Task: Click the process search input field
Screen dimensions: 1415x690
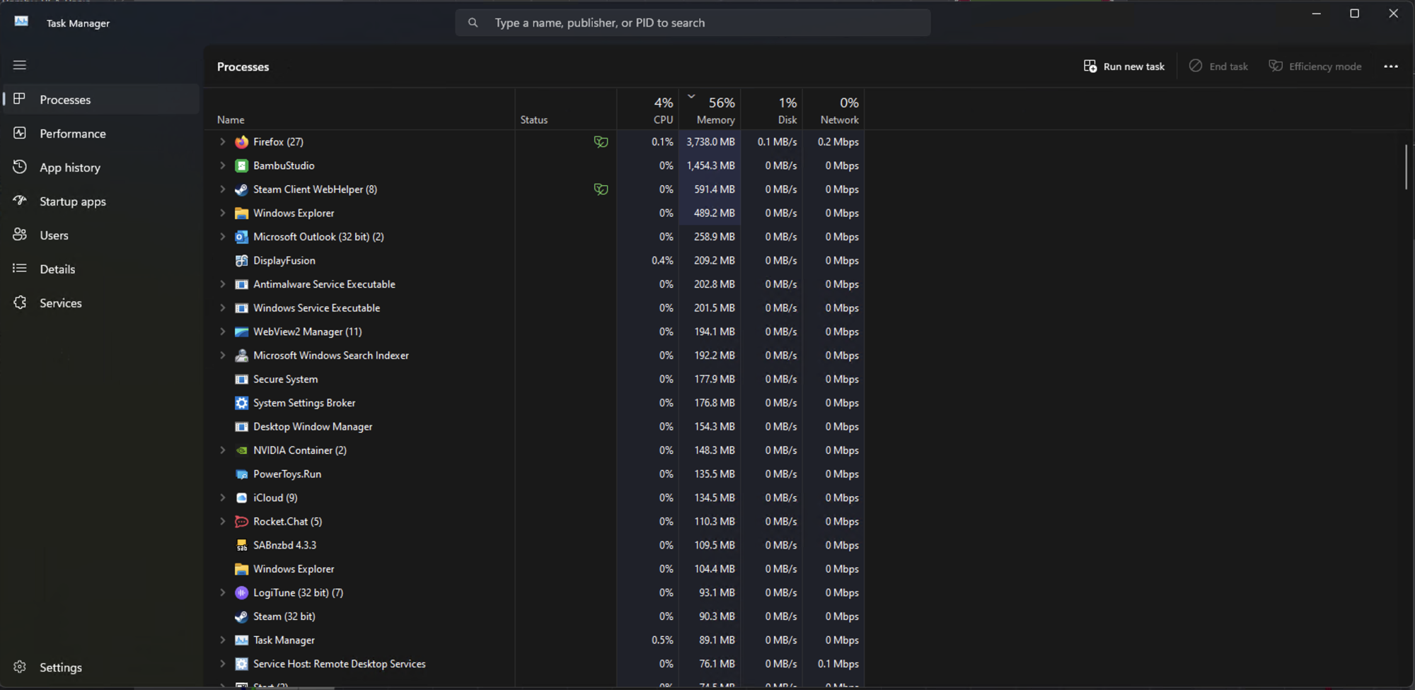Action: pyautogui.click(x=693, y=23)
